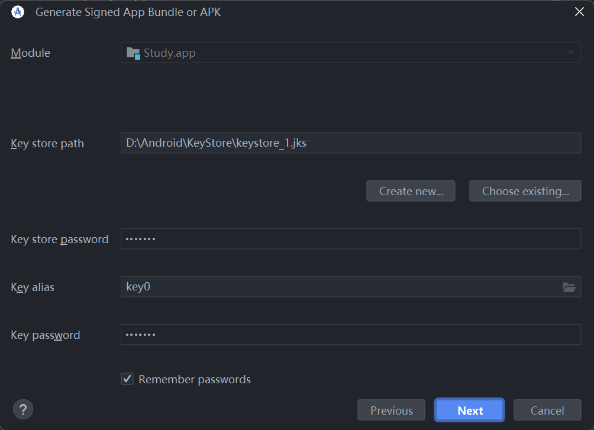The image size is (594, 430).
Task: Click the Key store path label
Action: [x=47, y=144]
